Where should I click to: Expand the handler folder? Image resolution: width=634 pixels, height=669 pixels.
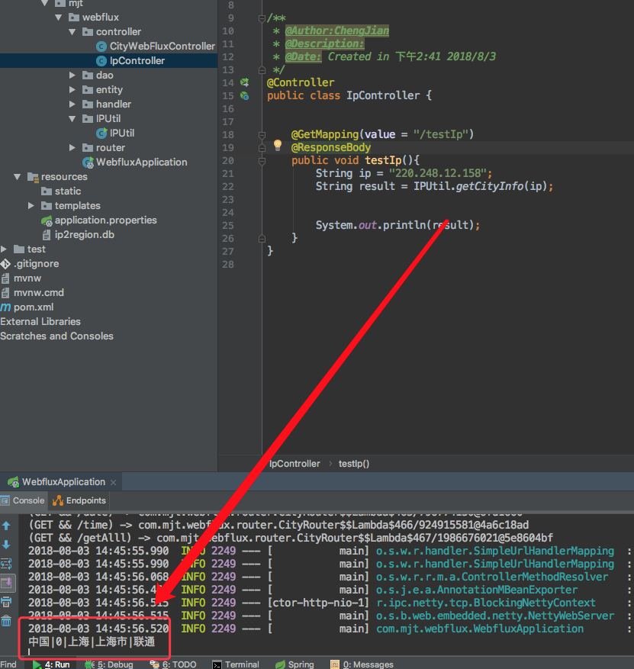click(x=72, y=105)
